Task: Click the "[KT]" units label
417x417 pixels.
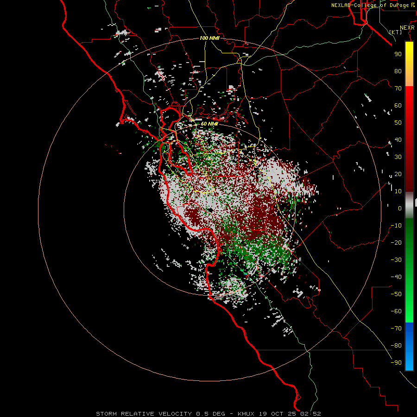Action: [396, 32]
